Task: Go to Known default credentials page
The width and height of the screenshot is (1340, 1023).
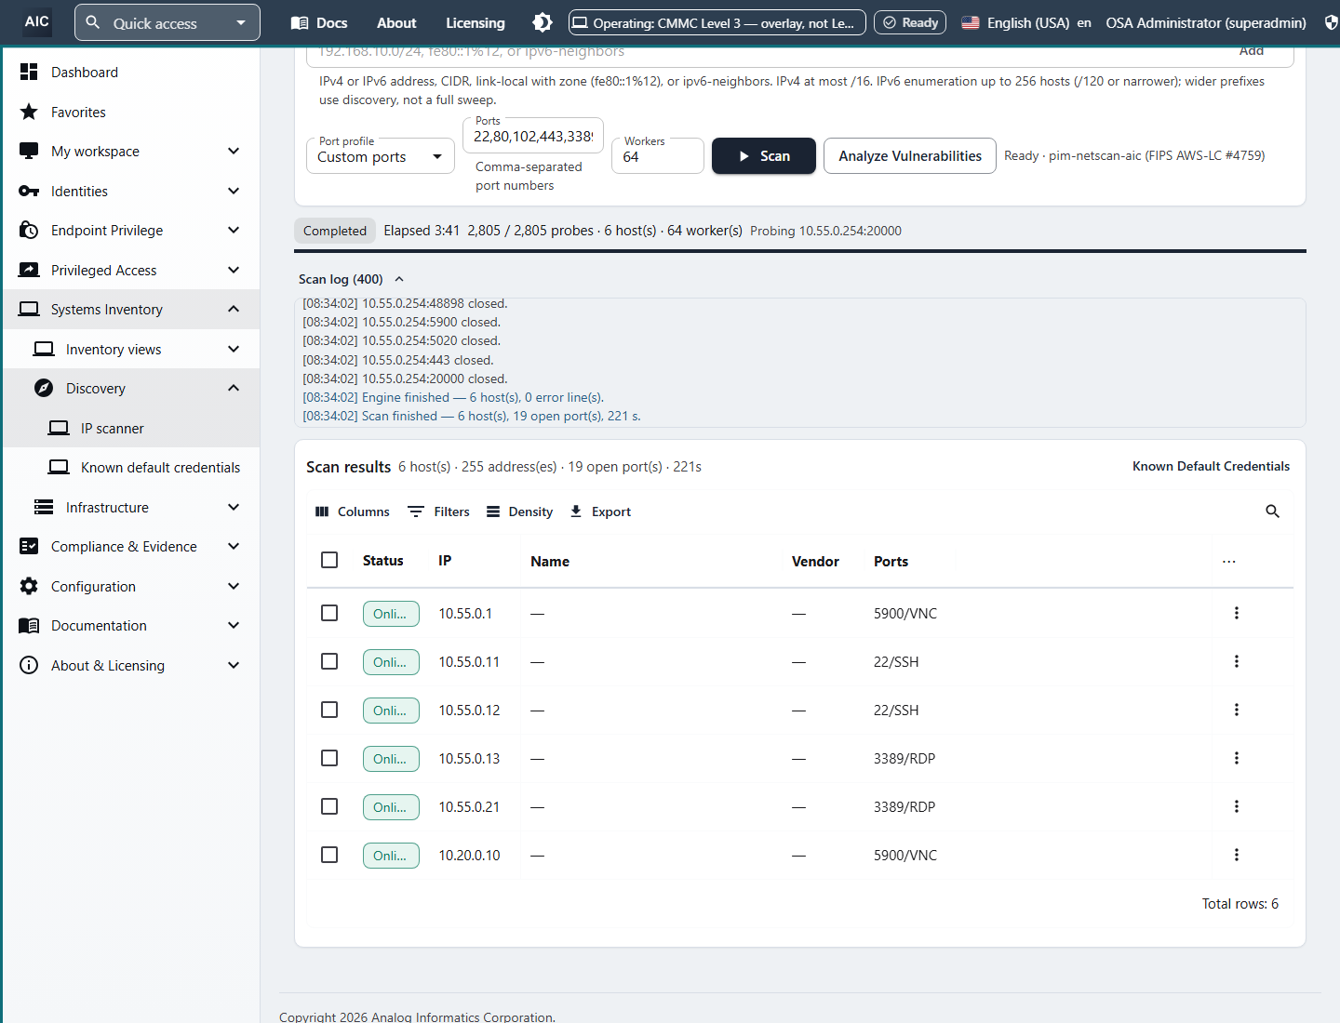Action: click(131, 467)
